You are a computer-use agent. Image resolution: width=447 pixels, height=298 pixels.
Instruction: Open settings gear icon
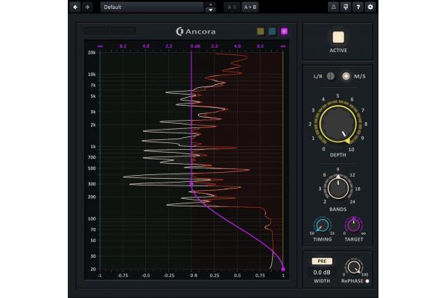(370, 7)
